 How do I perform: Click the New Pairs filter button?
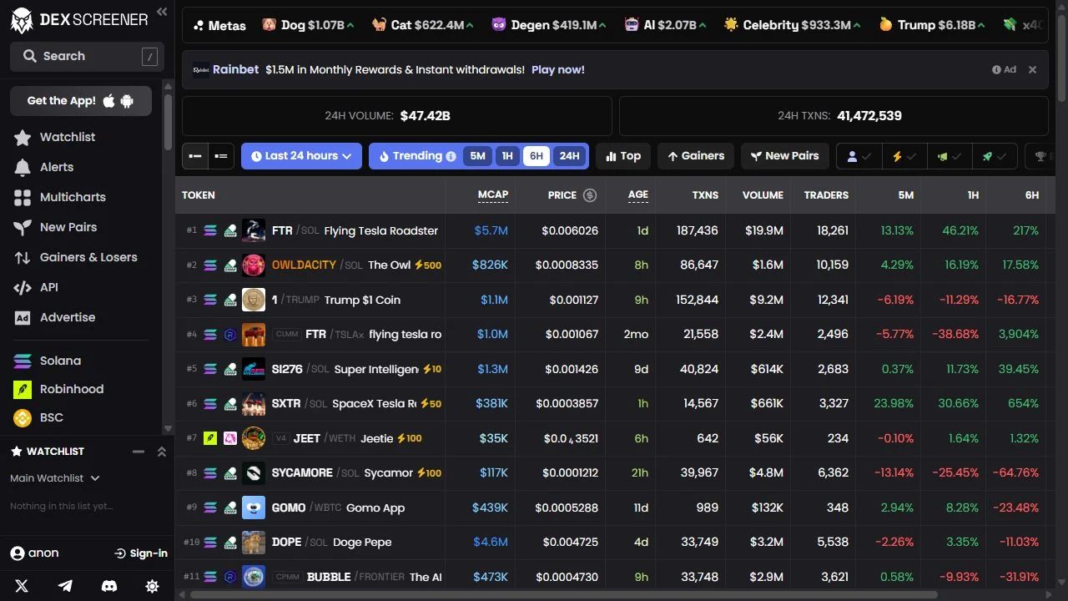click(784, 156)
